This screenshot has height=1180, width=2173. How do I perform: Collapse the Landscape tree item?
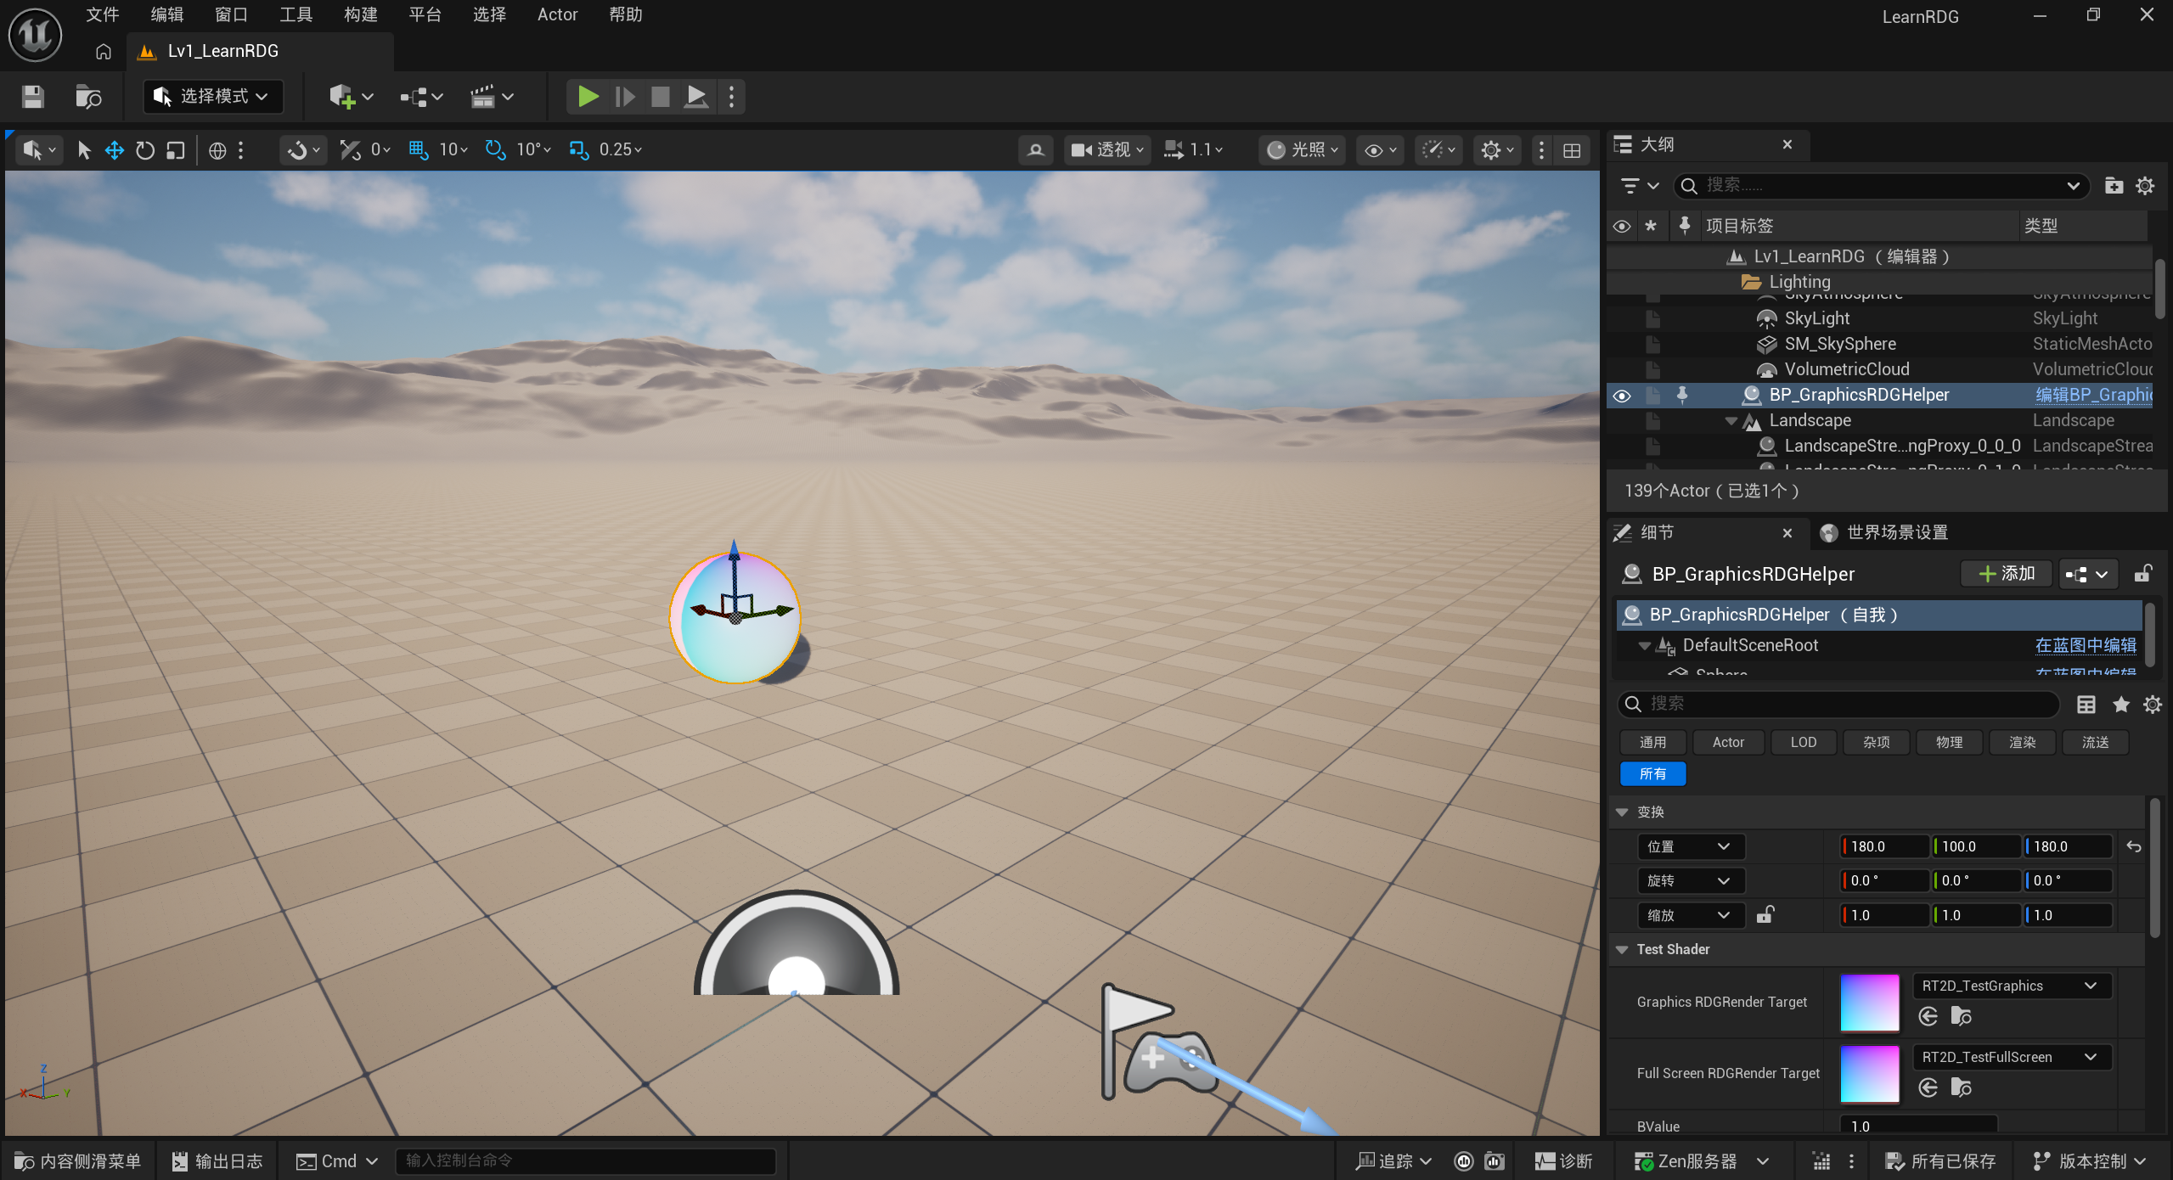pos(1731,421)
